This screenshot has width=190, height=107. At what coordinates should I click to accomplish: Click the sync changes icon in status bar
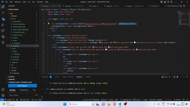click(x=14, y=100)
